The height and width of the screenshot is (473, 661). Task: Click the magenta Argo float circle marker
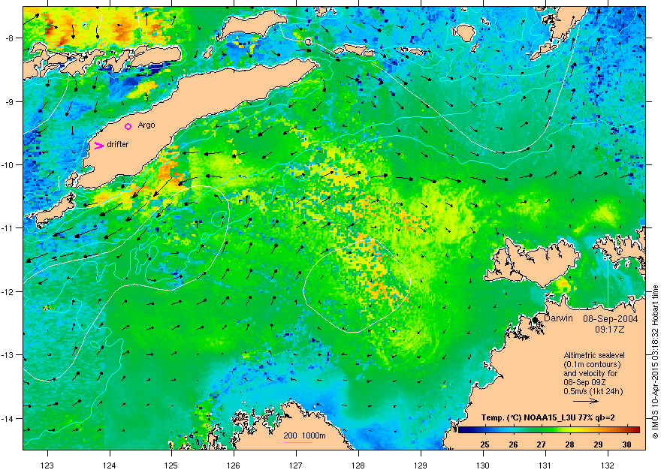click(128, 126)
